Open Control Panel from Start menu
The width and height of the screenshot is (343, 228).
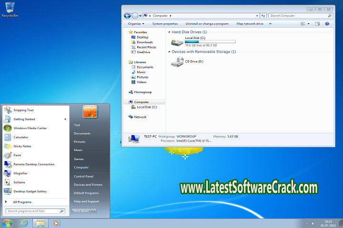point(83,176)
